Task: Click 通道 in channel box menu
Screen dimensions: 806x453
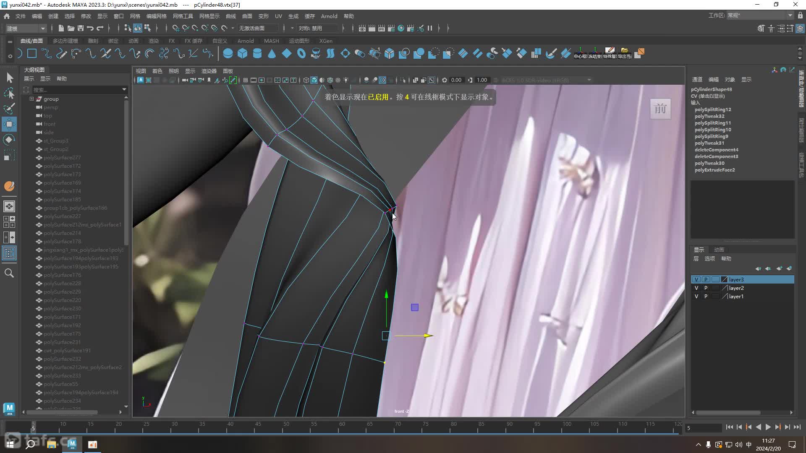Action: point(697,79)
